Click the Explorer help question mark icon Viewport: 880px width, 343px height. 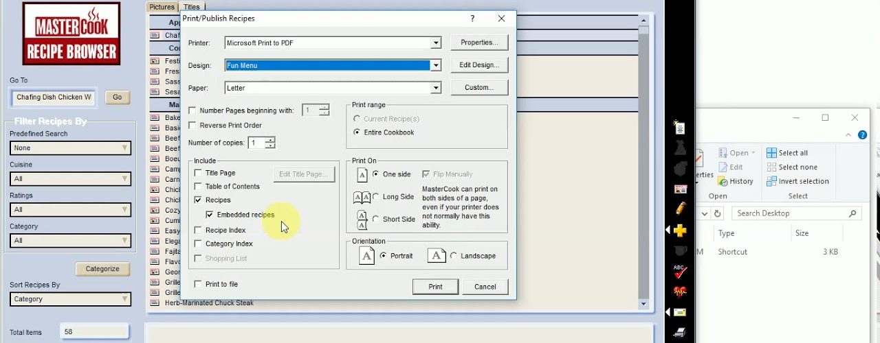(862, 136)
